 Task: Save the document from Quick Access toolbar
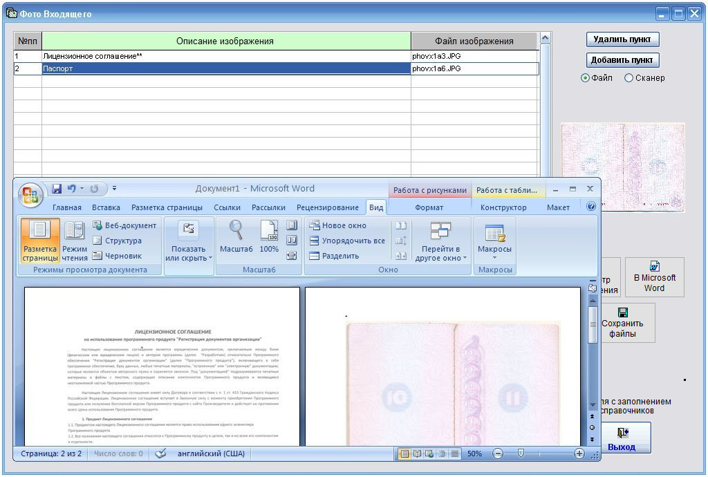[x=57, y=189]
